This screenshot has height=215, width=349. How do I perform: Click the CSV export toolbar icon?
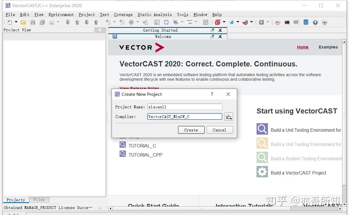coord(296,22)
